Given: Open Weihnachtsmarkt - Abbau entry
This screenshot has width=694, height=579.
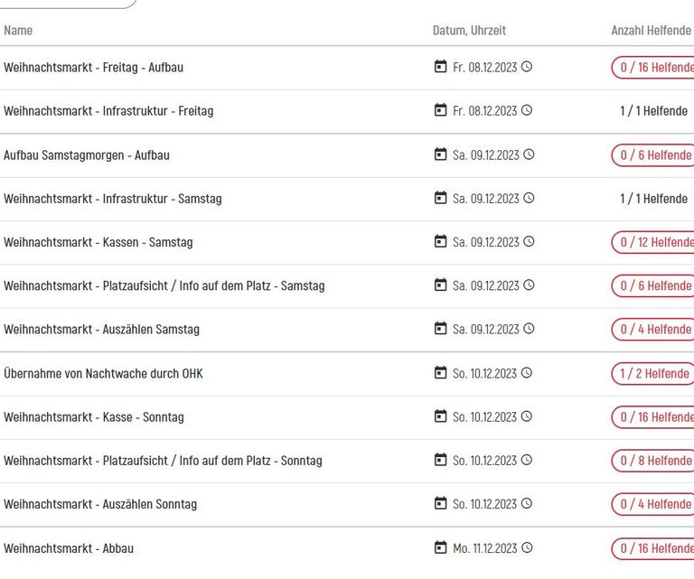Looking at the screenshot, I should tap(69, 548).
